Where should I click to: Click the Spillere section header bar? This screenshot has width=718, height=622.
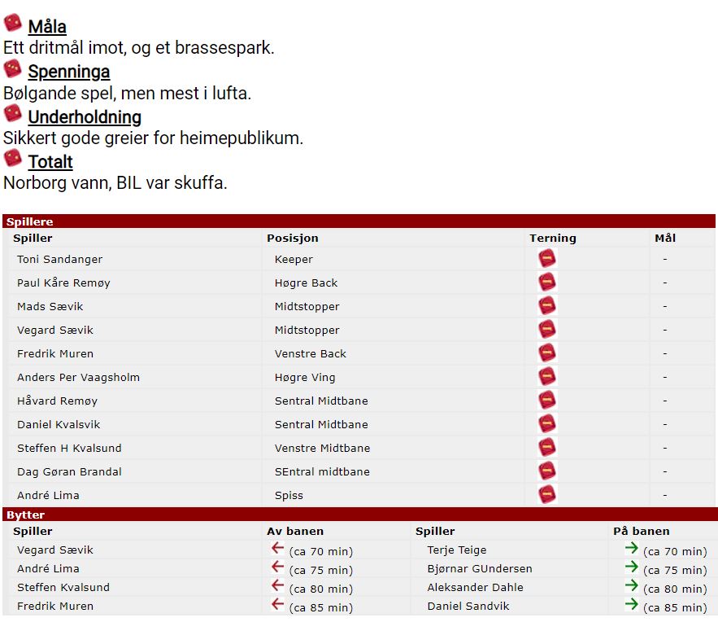tap(359, 221)
